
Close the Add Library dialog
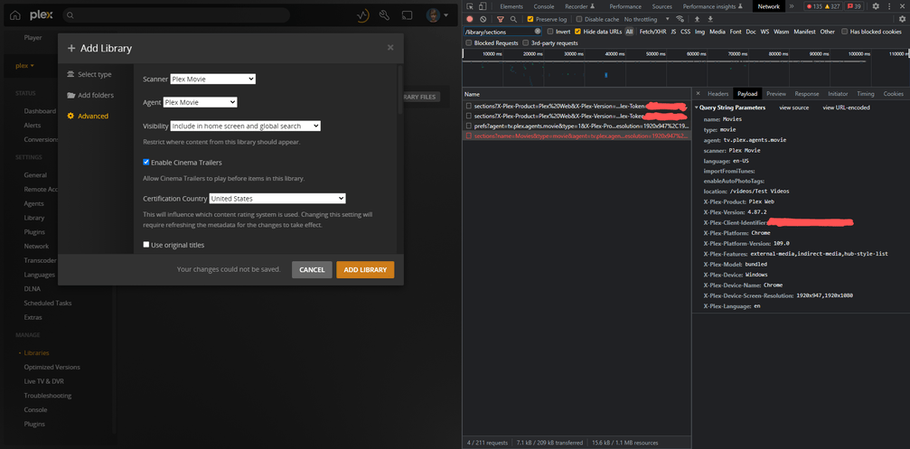[x=390, y=48]
